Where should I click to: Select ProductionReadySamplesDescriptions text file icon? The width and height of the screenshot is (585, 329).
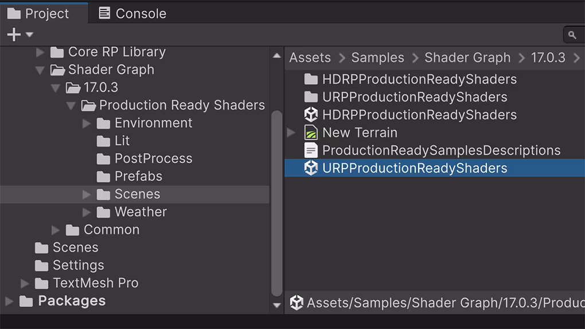pyautogui.click(x=311, y=150)
